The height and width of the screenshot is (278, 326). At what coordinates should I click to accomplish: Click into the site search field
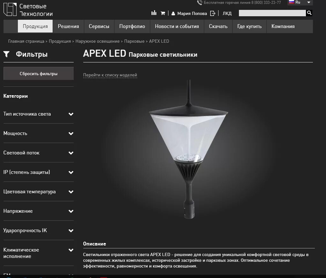pyautogui.click(x=272, y=13)
